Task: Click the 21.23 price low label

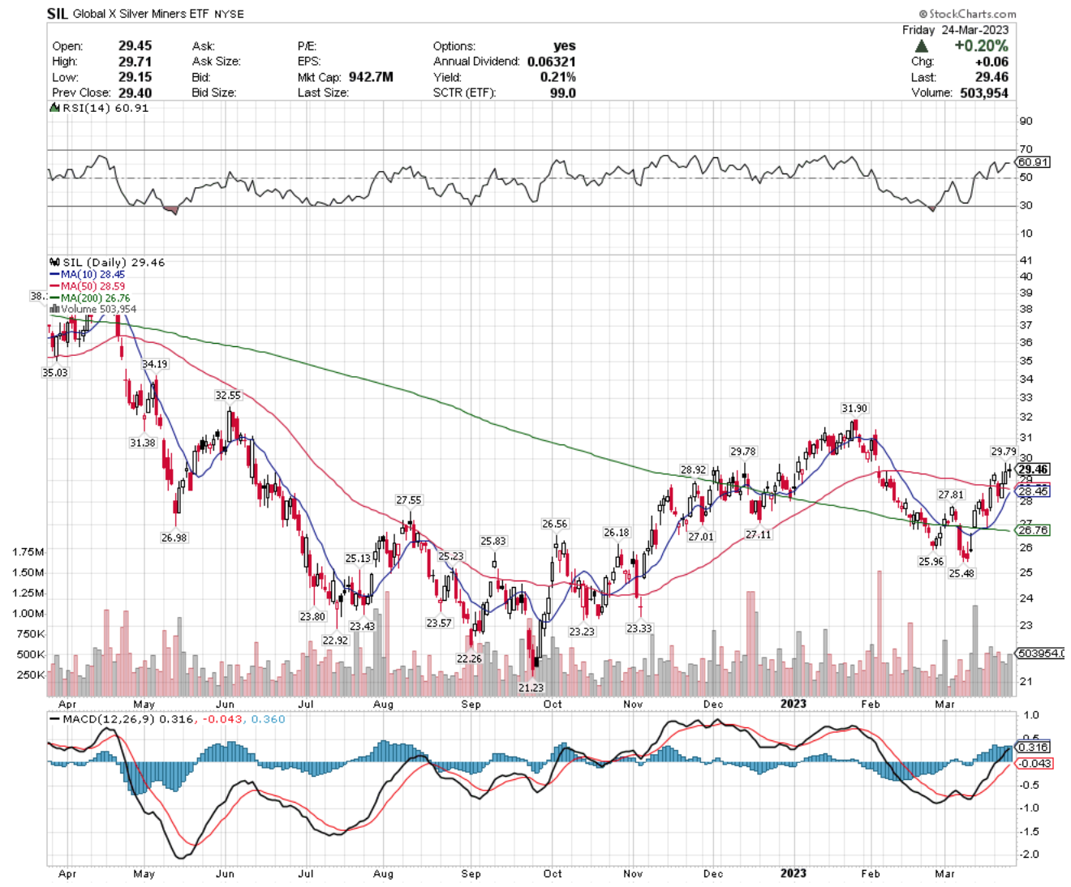Action: pyautogui.click(x=531, y=688)
